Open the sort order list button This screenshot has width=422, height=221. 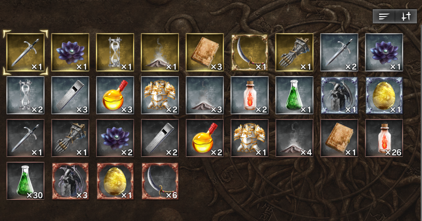coord(384,16)
